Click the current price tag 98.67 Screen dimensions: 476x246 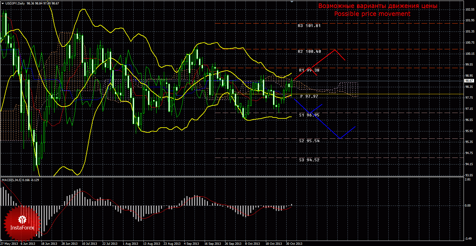coord(469,81)
